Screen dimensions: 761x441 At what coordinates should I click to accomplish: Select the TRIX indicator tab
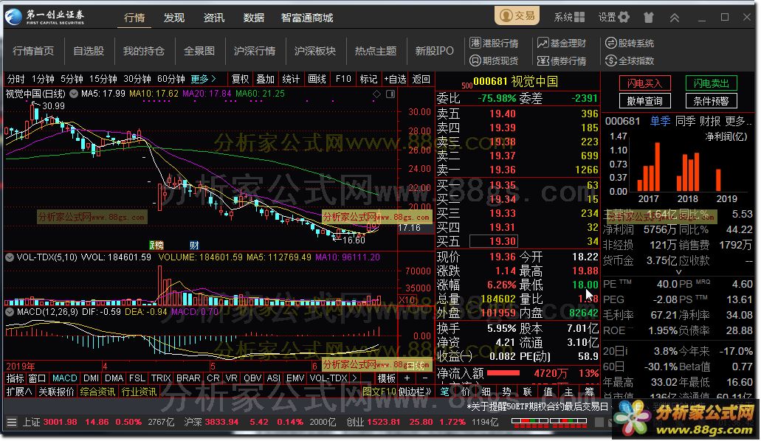(x=161, y=378)
